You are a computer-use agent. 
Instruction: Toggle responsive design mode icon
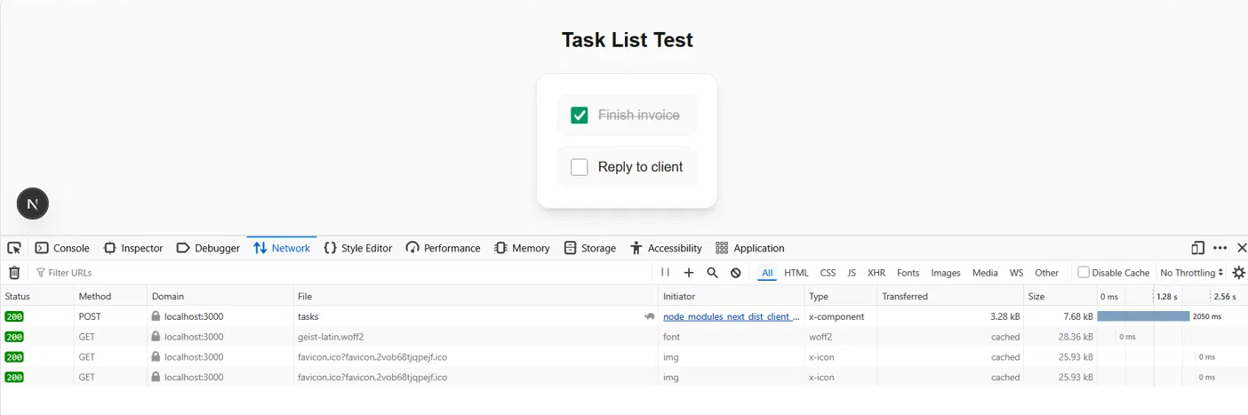[1197, 248]
